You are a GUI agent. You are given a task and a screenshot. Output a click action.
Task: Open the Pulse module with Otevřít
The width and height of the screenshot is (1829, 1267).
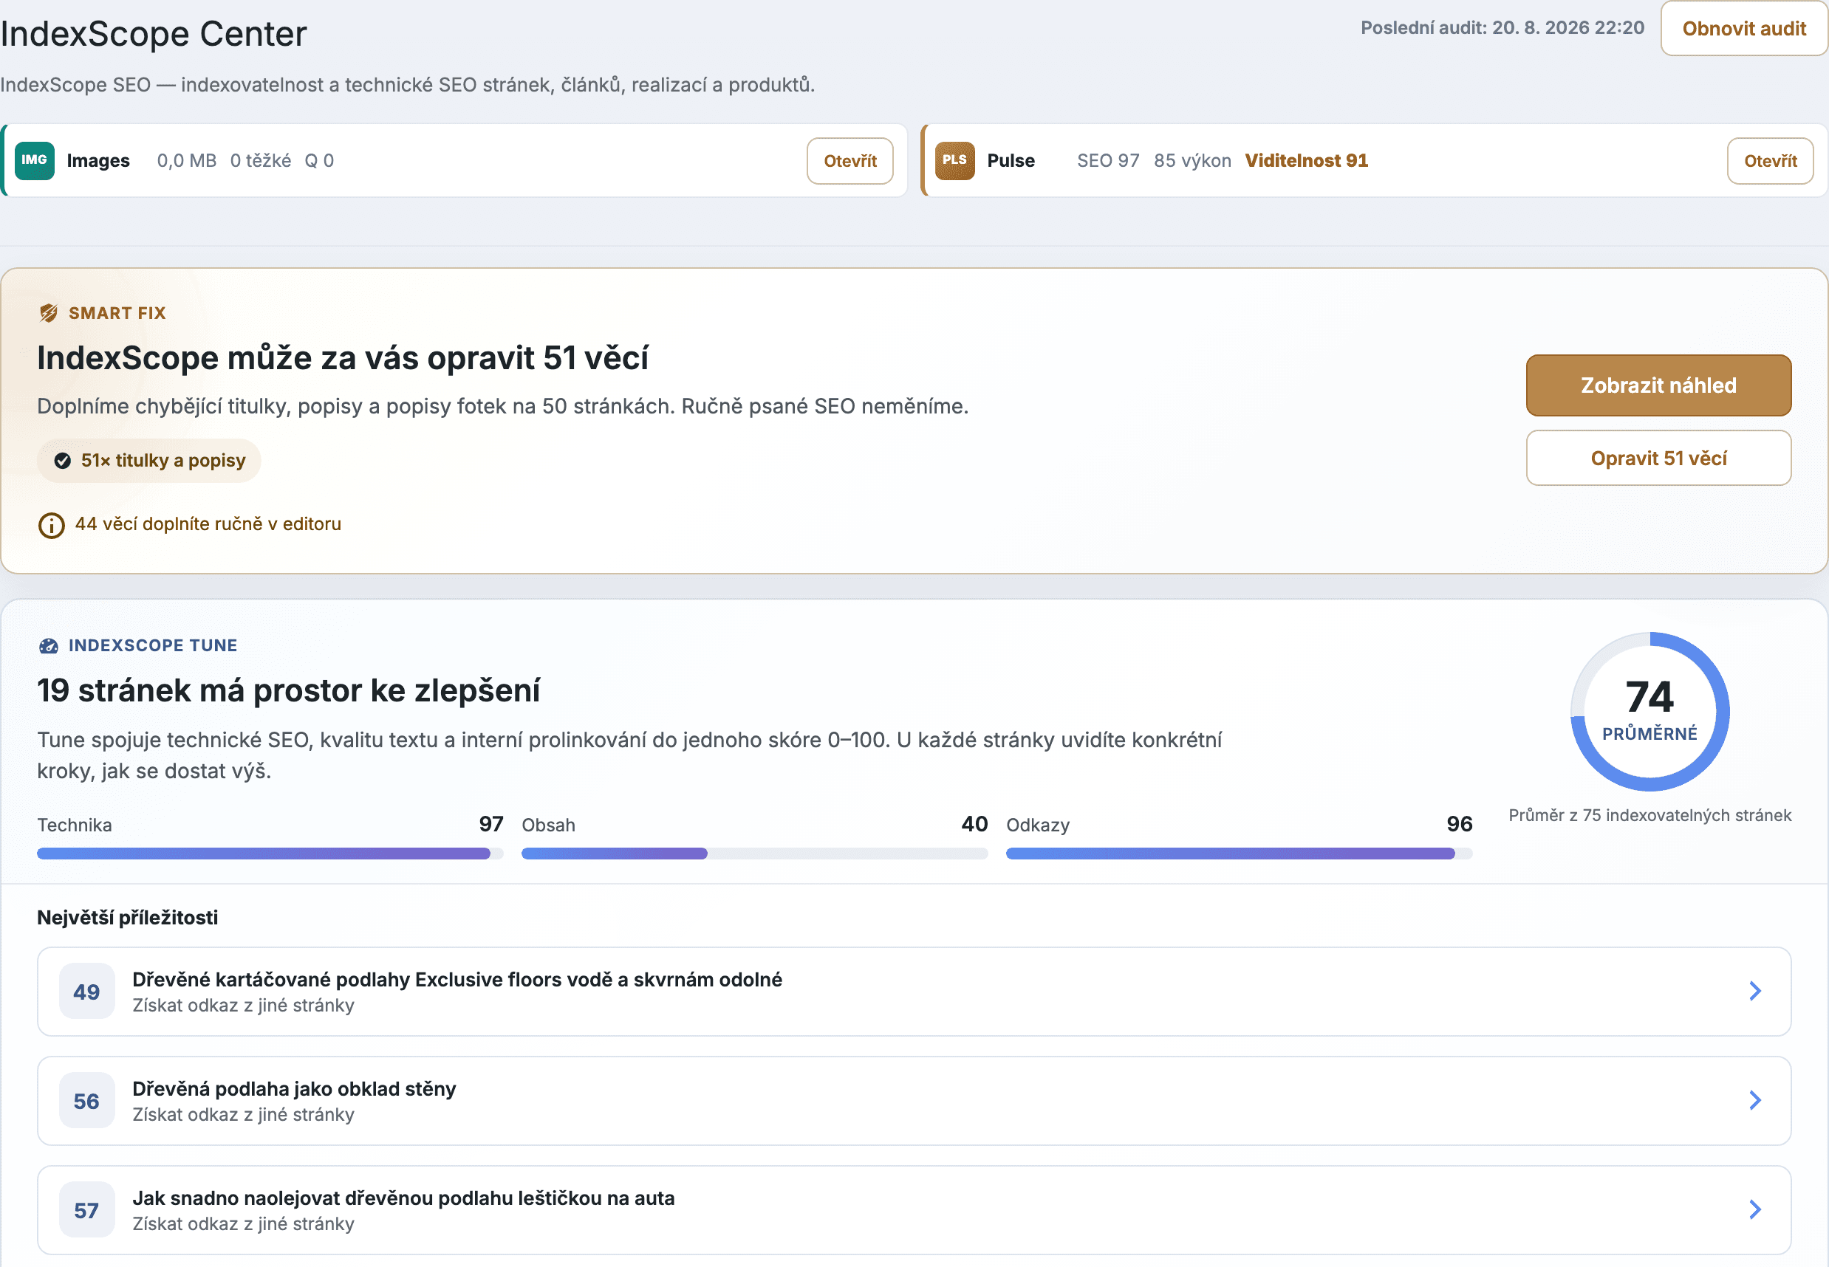coord(1770,160)
